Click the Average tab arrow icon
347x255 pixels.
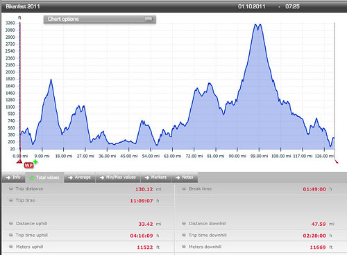pyautogui.click(x=71, y=177)
